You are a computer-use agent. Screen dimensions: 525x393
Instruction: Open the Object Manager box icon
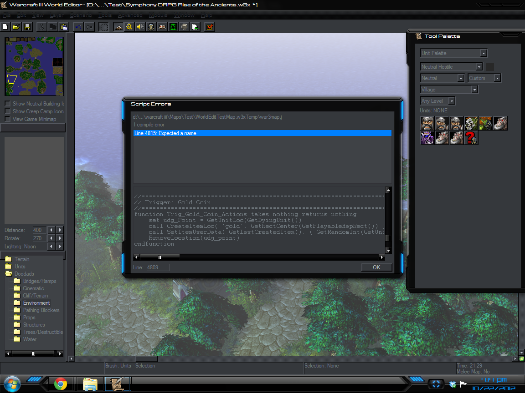(184, 27)
